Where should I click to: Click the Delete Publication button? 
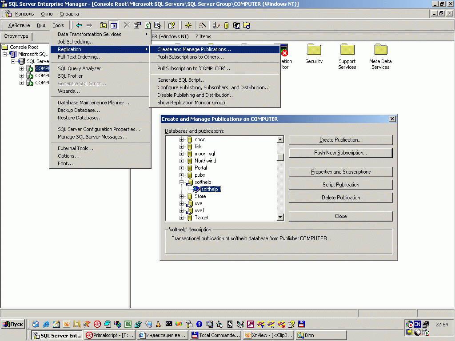point(341,198)
